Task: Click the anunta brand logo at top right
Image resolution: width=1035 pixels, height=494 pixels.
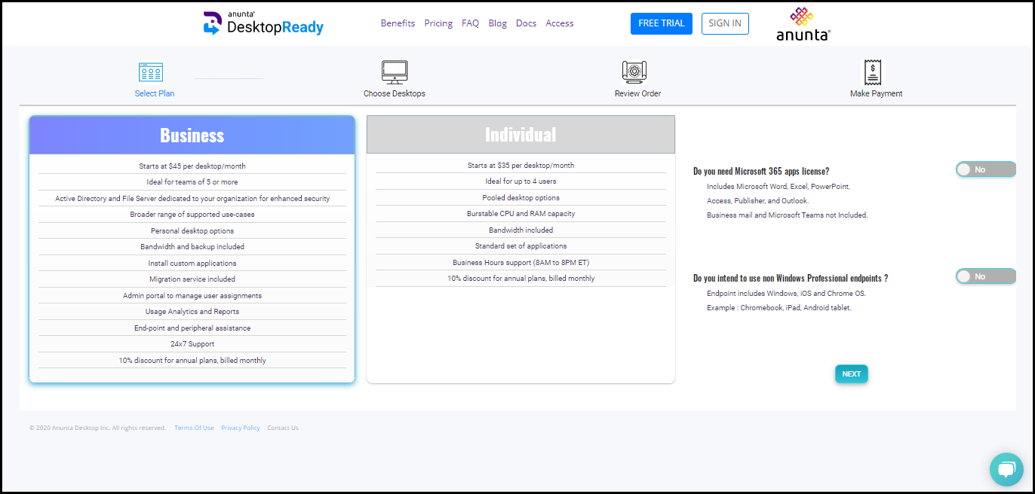Action: pos(803,23)
